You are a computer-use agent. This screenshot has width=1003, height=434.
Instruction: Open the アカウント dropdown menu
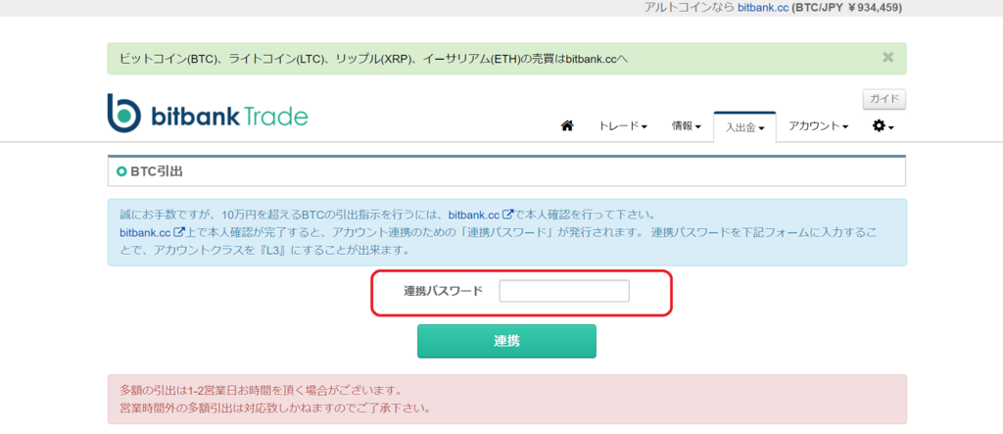pos(818,126)
